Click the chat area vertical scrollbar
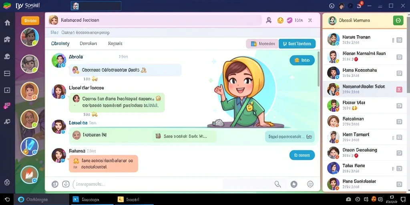This screenshot has width=410, height=205. (x=318, y=69)
